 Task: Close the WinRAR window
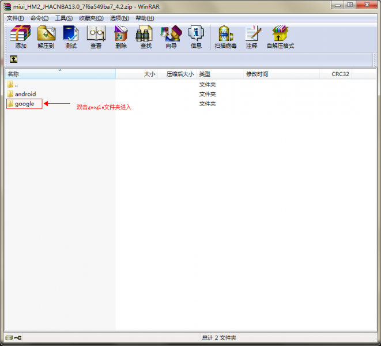click(367, 5)
